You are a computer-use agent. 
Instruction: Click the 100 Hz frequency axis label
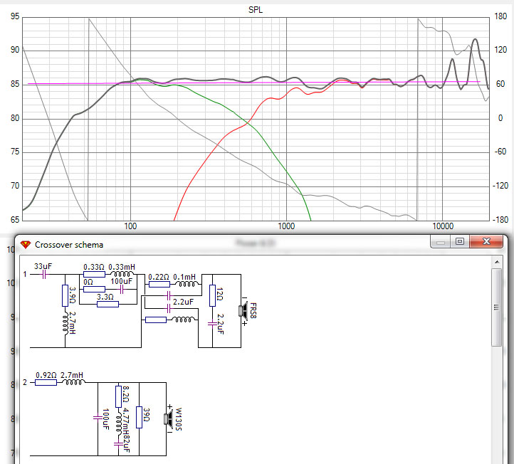pos(130,226)
